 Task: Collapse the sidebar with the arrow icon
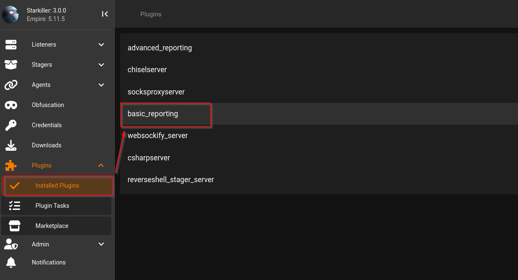(105, 14)
